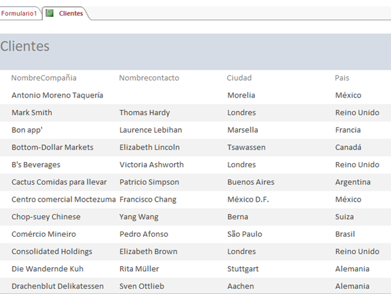The height and width of the screenshot is (294, 391).
Task: Click the Canadá country cell
Action: [348, 148]
